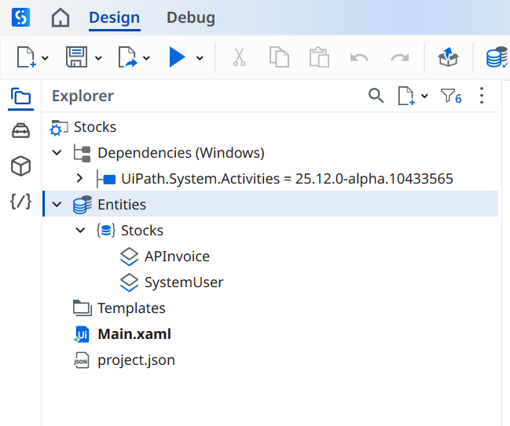This screenshot has width=510, height=426.
Task: Select the Dependencies (Windows) label
Action: pyautogui.click(x=181, y=153)
